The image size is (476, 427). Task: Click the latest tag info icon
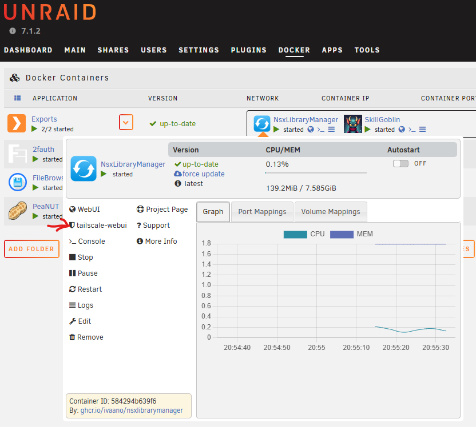[178, 183]
